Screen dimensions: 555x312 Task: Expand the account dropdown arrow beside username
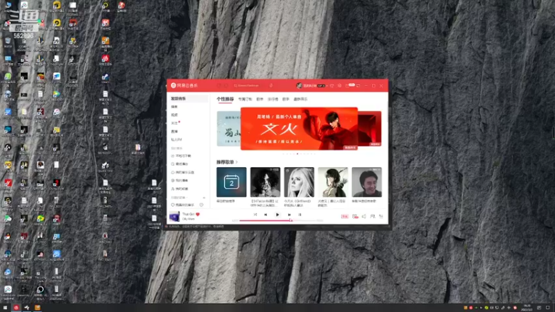pos(327,85)
